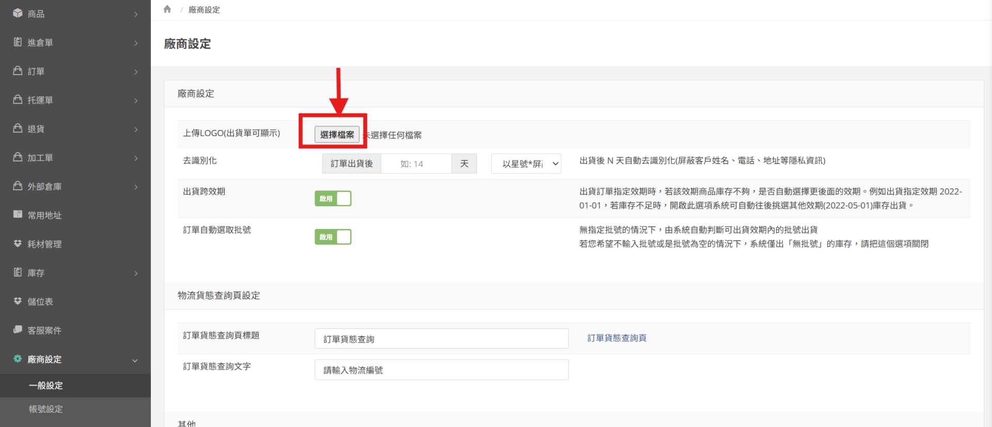Image resolution: width=992 pixels, height=427 pixels.
Task: Click the 進倉單 clipboard icon
Action: point(18,42)
